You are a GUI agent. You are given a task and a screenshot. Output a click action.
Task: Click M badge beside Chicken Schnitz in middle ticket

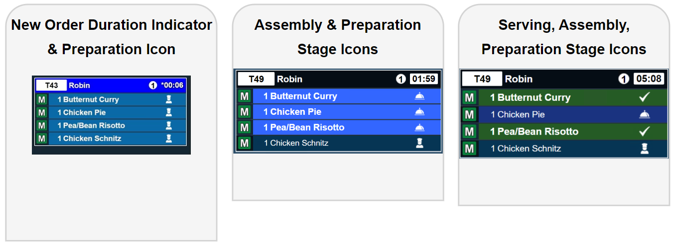244,143
